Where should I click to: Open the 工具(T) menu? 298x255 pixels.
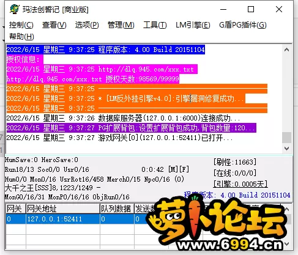pyautogui.click(x=155, y=25)
